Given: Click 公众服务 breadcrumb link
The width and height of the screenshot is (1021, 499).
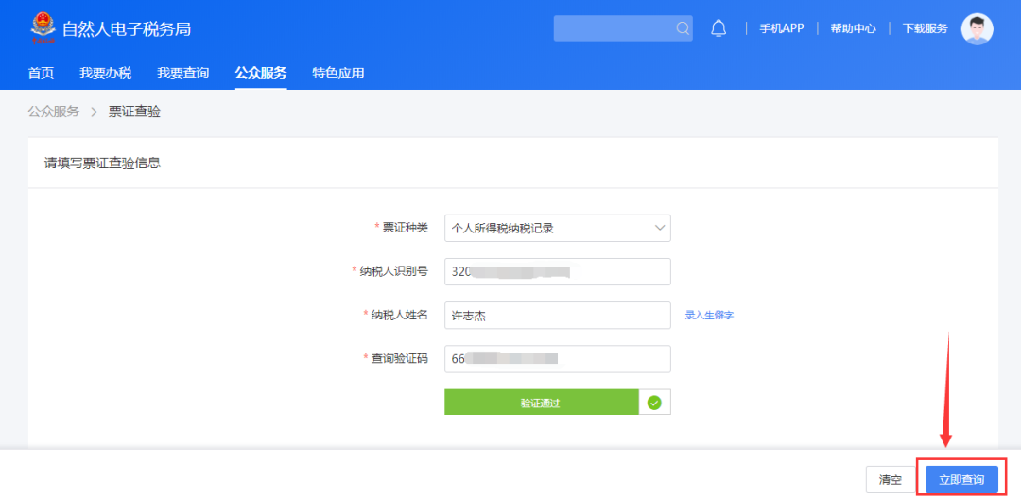Looking at the screenshot, I should point(53,112).
